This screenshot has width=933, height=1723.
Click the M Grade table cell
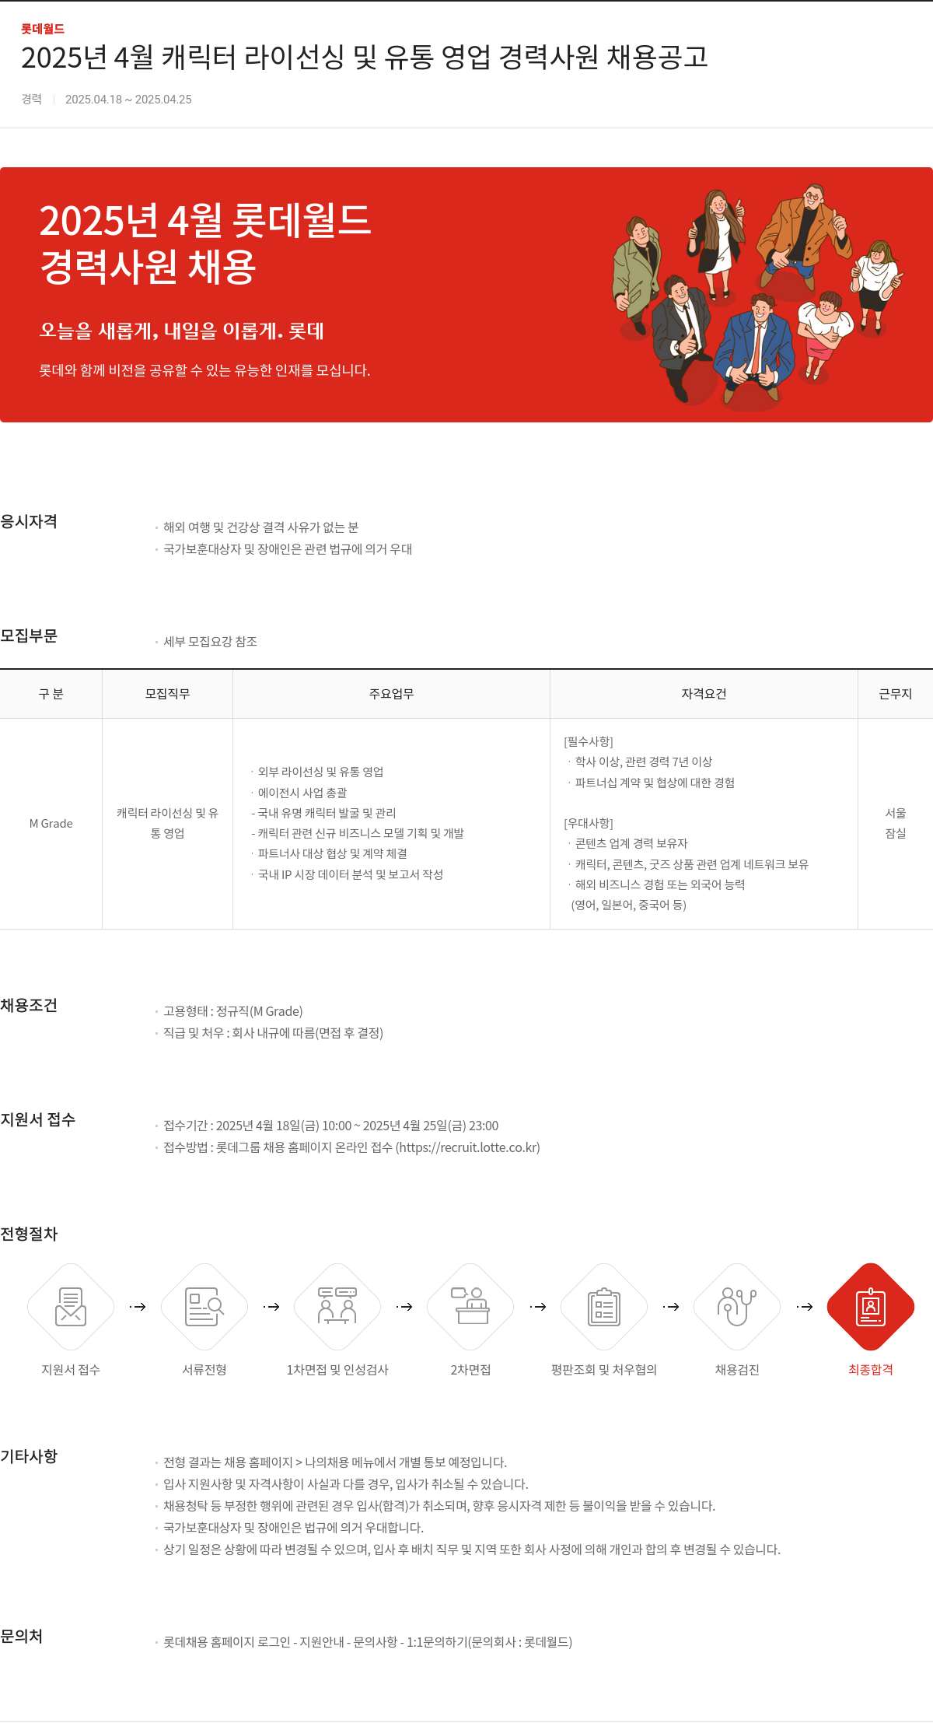point(51,824)
